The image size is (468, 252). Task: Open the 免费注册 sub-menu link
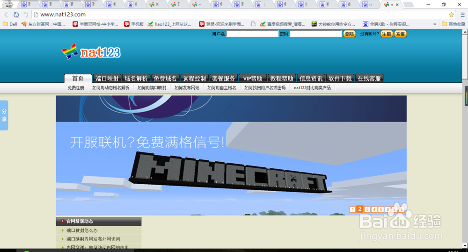click(75, 88)
